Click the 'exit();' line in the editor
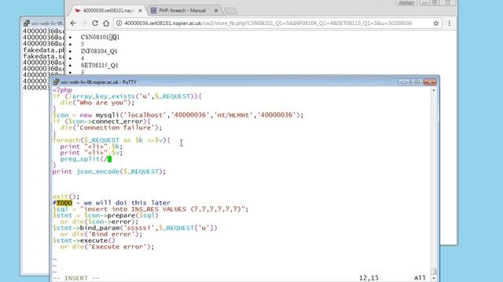Screen dimensions: 503x282 click(66, 197)
